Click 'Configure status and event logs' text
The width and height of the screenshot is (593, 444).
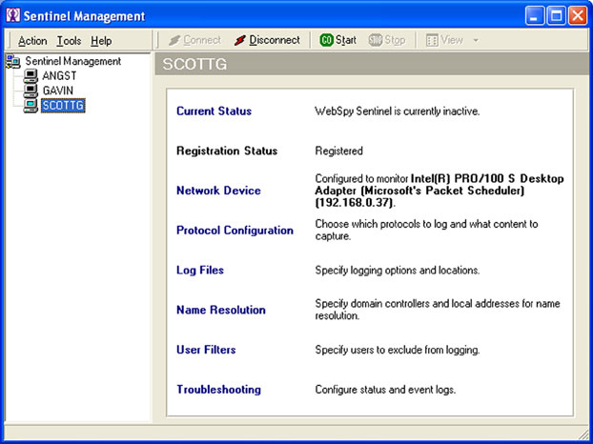point(385,390)
